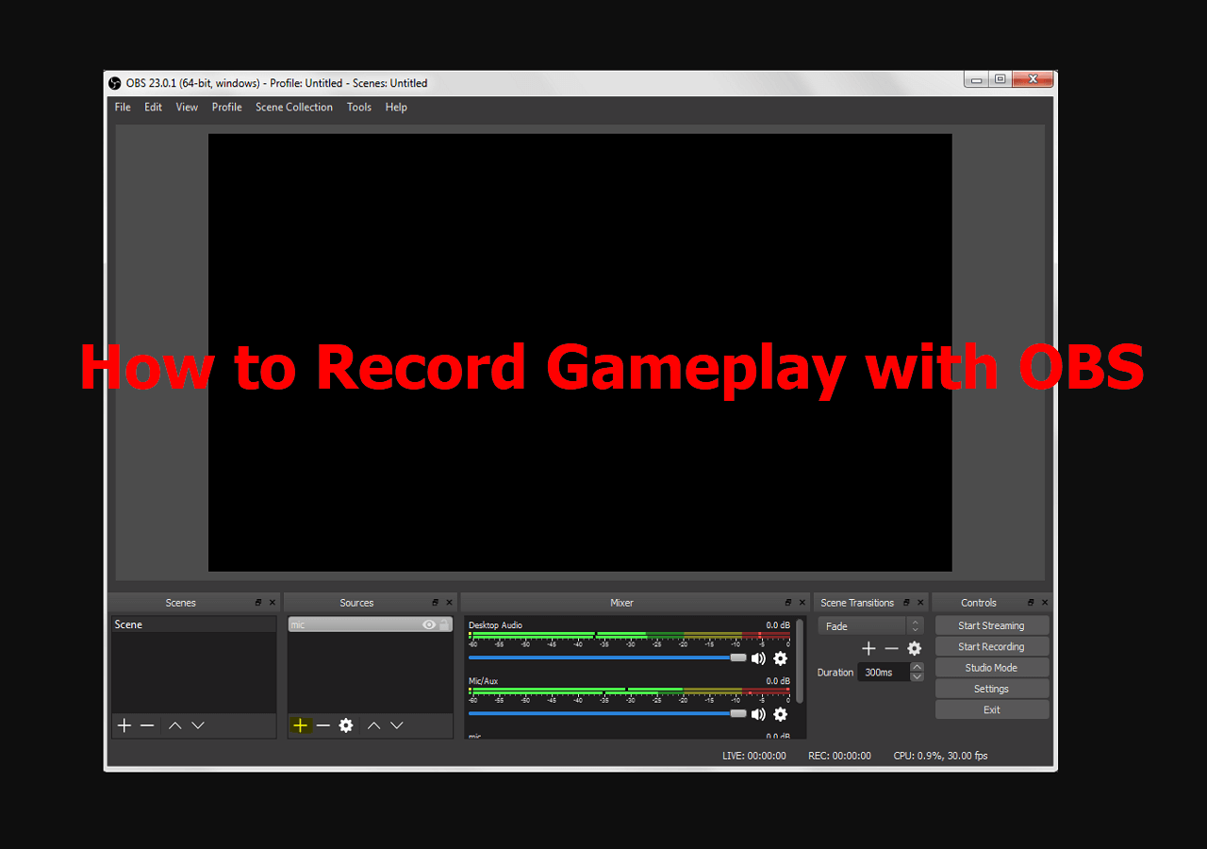The image size is (1207, 849).
Task: Click the Mixer vertical scrollbar
Action: click(801, 660)
